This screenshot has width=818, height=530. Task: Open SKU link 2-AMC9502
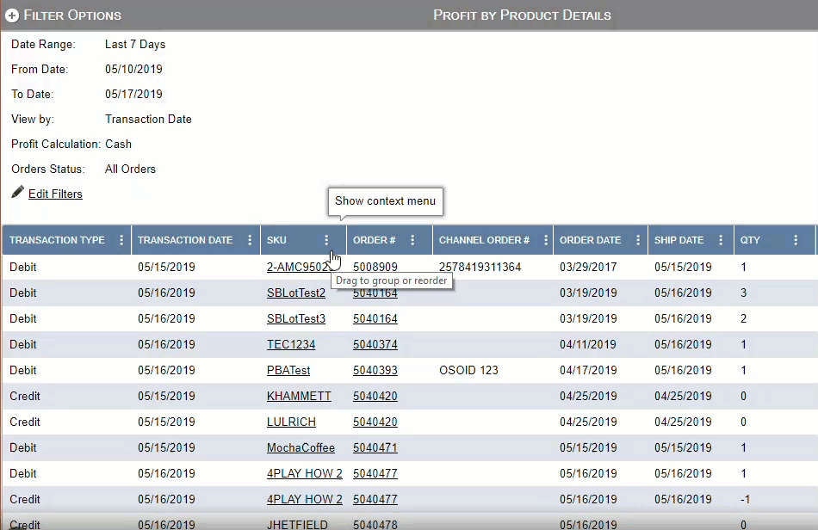pos(295,268)
